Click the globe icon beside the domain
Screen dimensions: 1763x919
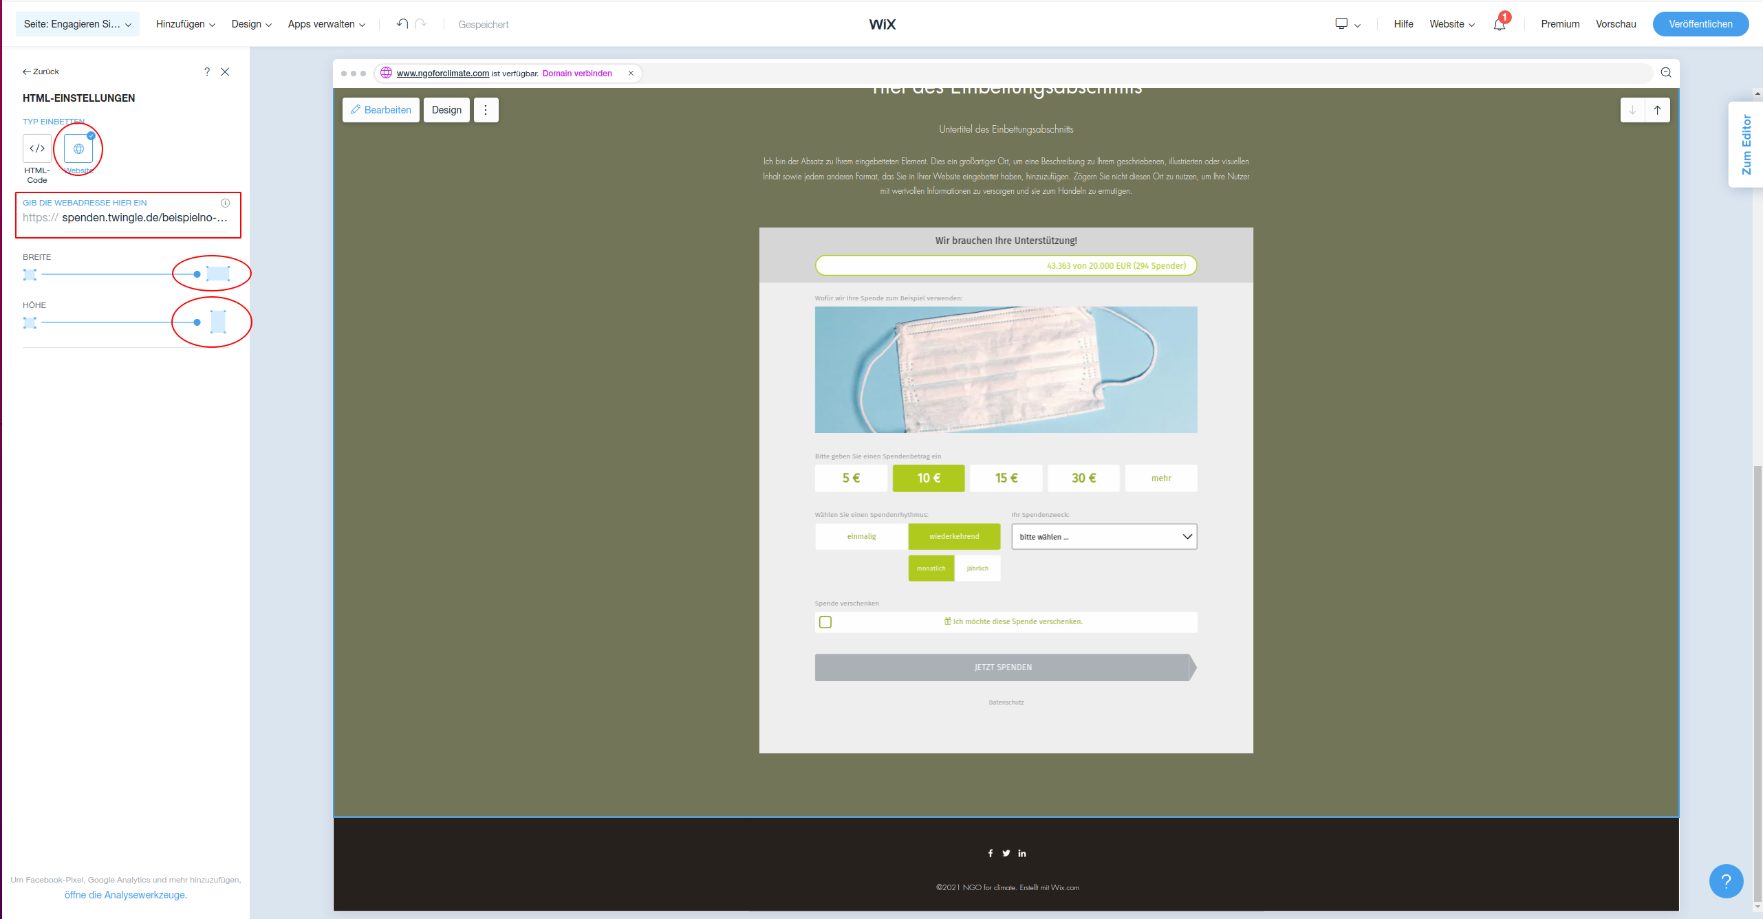[387, 73]
